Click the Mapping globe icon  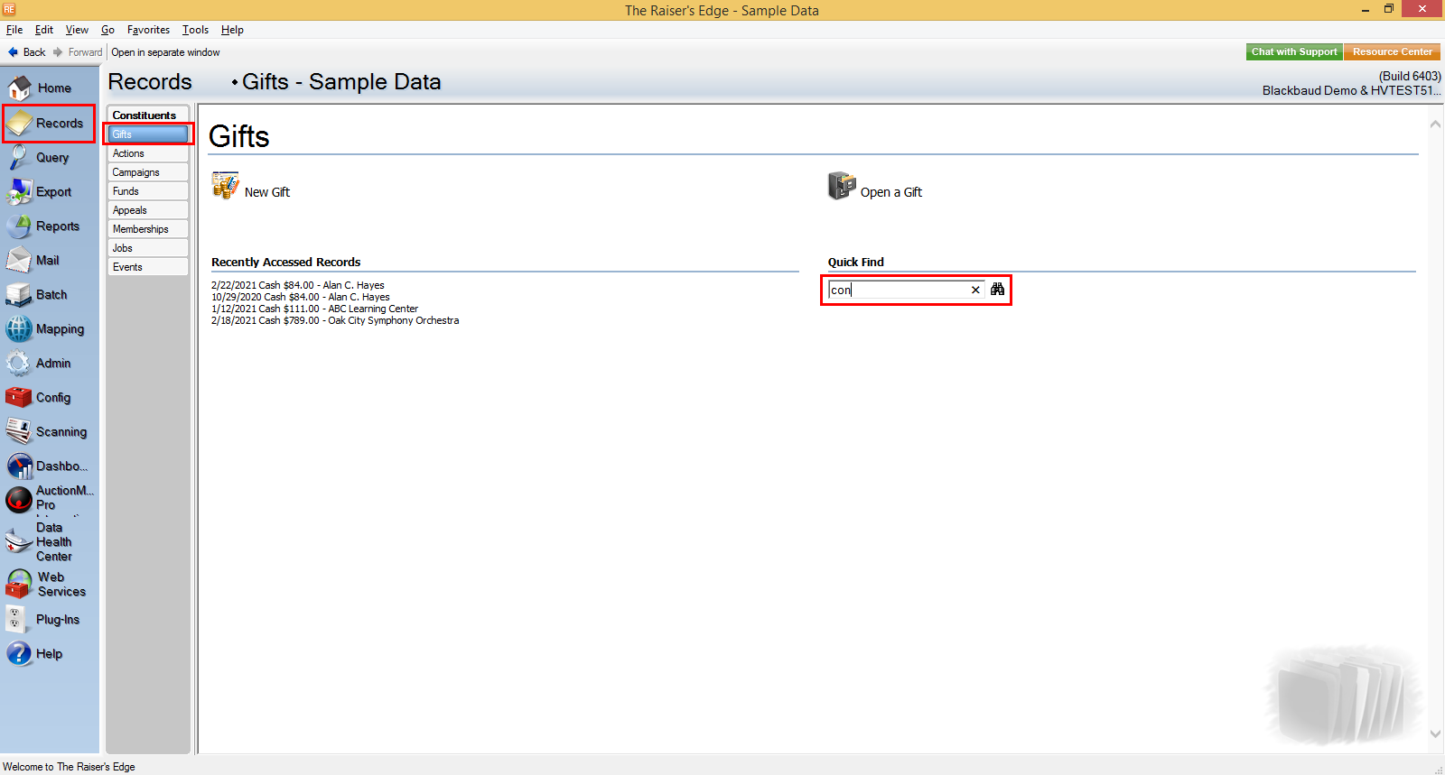[18, 329]
